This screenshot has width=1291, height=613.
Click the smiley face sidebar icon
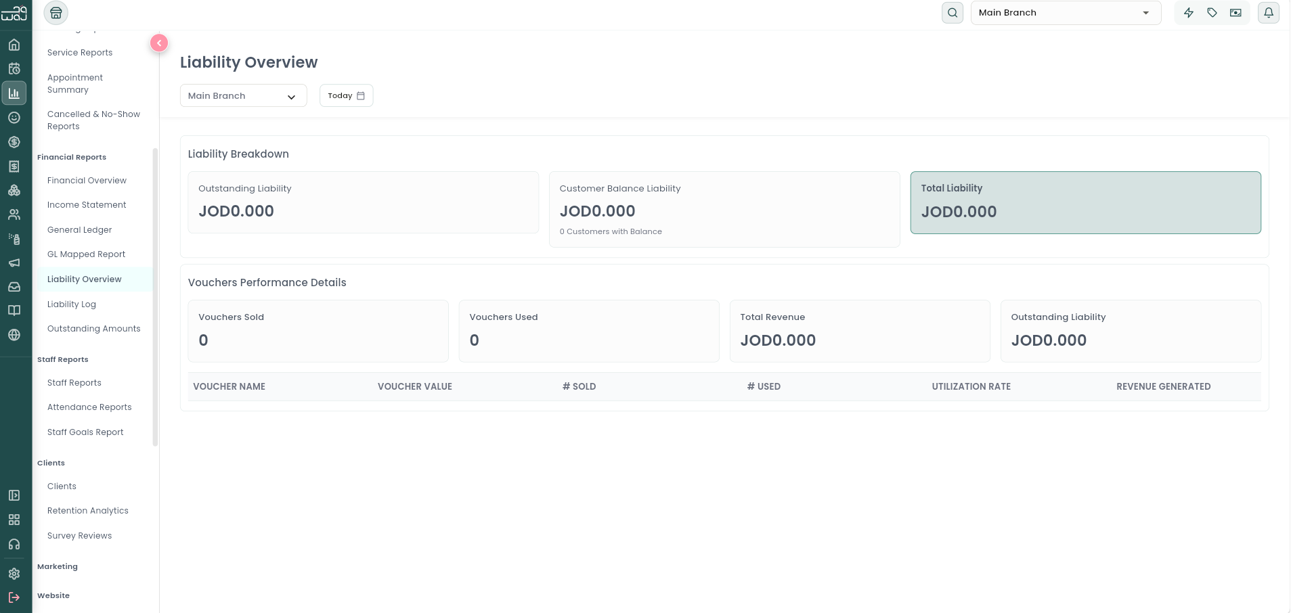[14, 118]
